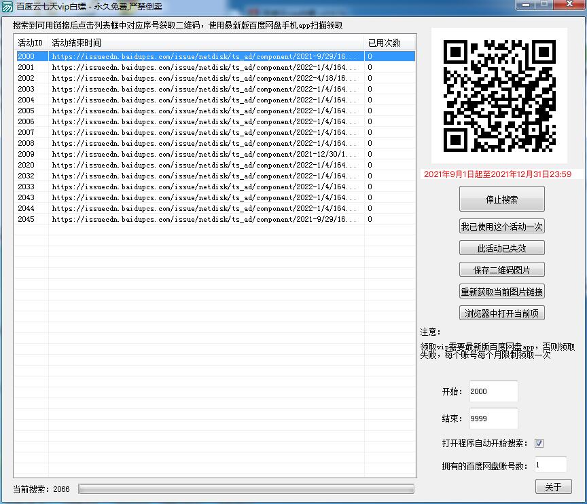587x504 pixels.
Task: Select list row with ID 2044
Action: pyautogui.click(x=215, y=208)
